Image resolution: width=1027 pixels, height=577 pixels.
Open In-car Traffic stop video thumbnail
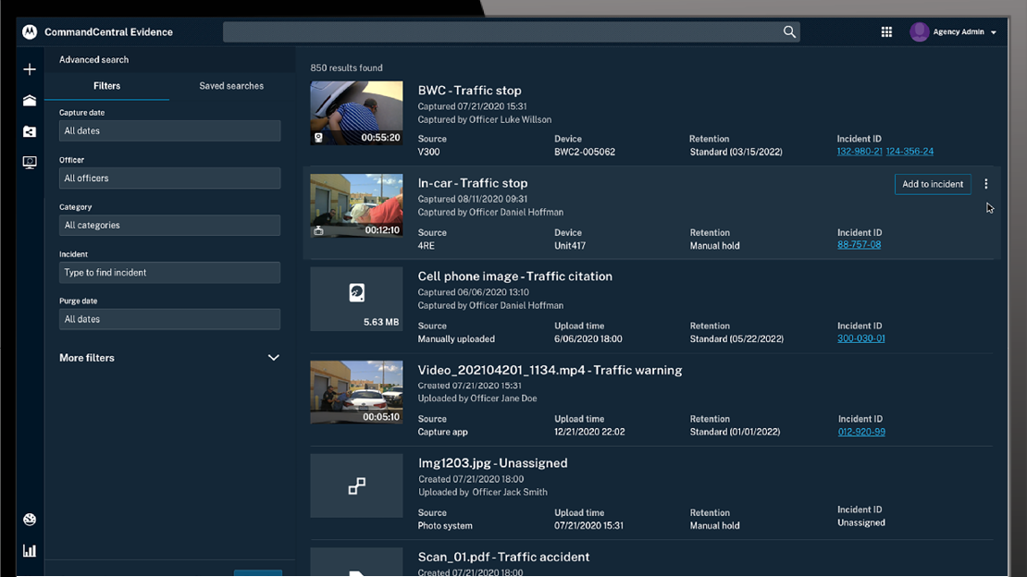click(x=356, y=205)
